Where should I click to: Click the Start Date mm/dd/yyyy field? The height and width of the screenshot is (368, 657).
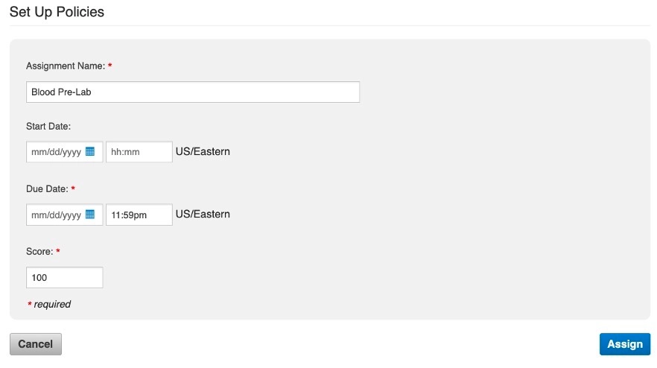click(64, 152)
